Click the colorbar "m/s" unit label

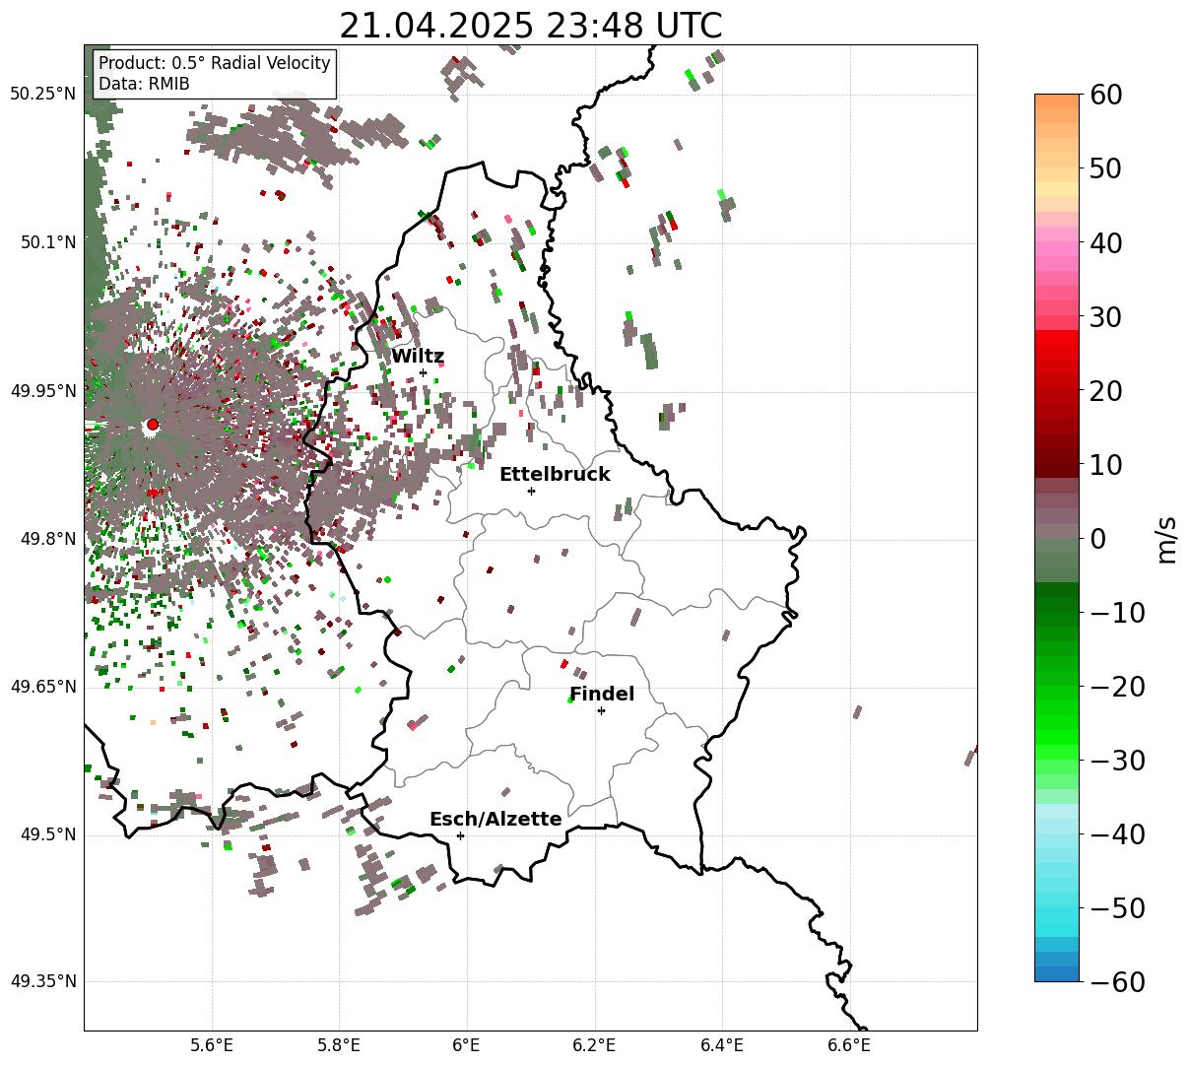click(1166, 539)
